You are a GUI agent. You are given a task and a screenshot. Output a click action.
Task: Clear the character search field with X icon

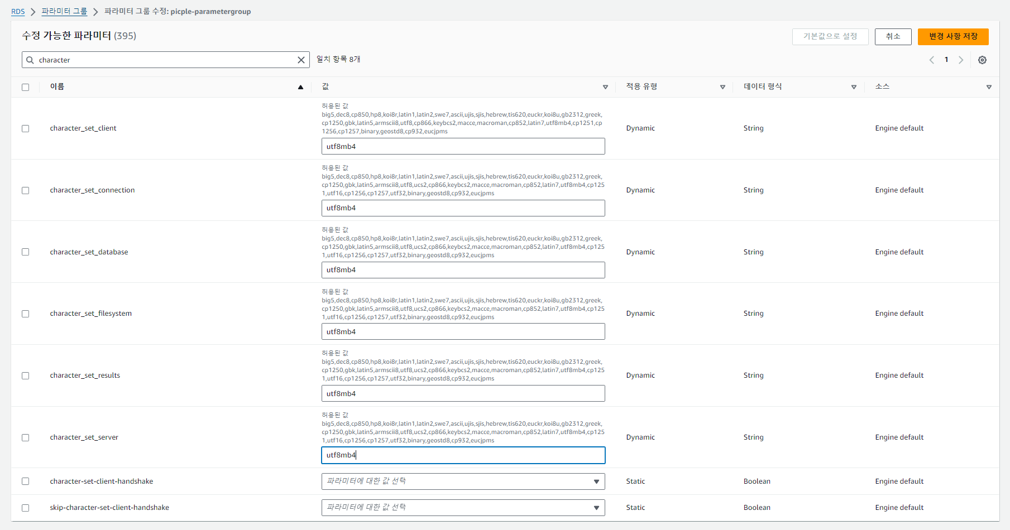[301, 60]
